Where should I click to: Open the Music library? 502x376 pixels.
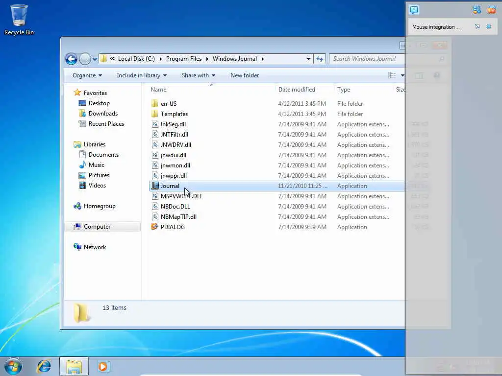[x=97, y=164]
